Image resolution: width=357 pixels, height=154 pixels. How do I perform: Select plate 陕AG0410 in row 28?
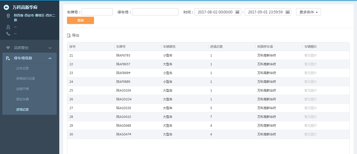[124, 117]
